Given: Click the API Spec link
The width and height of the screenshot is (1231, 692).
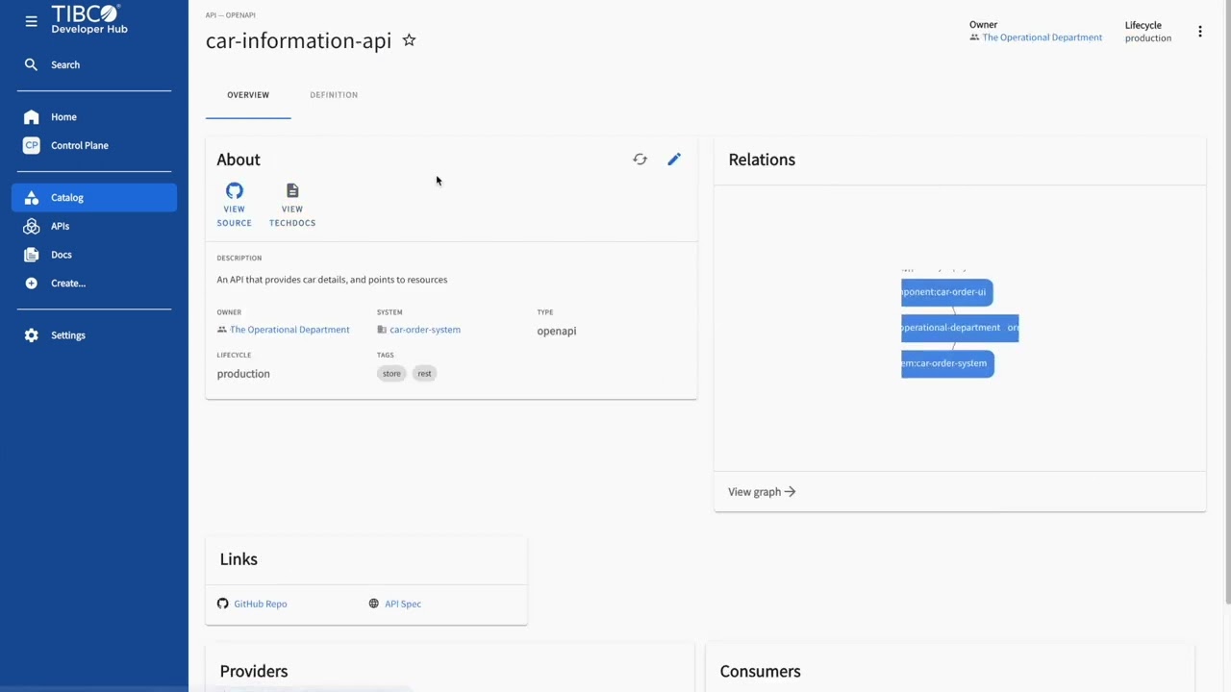Looking at the screenshot, I should 403,604.
